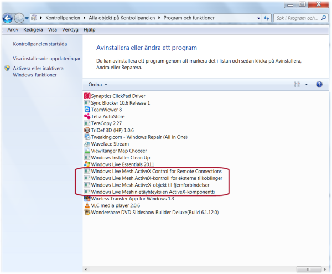Open Visa installerade uppdateringar link

point(46,59)
